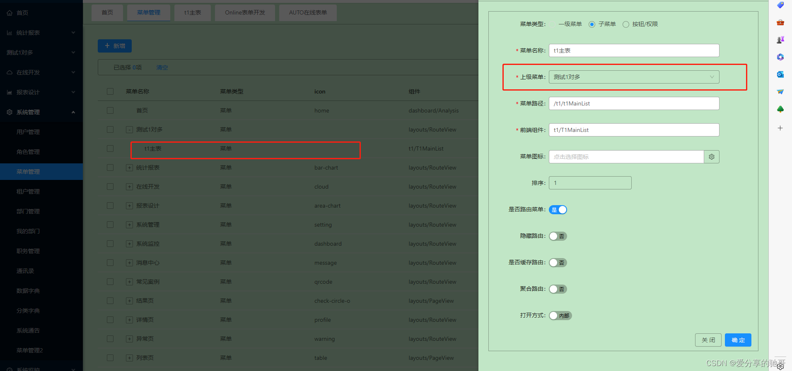
Task: Click the plus icon on the 新增 button
Action: 107,46
